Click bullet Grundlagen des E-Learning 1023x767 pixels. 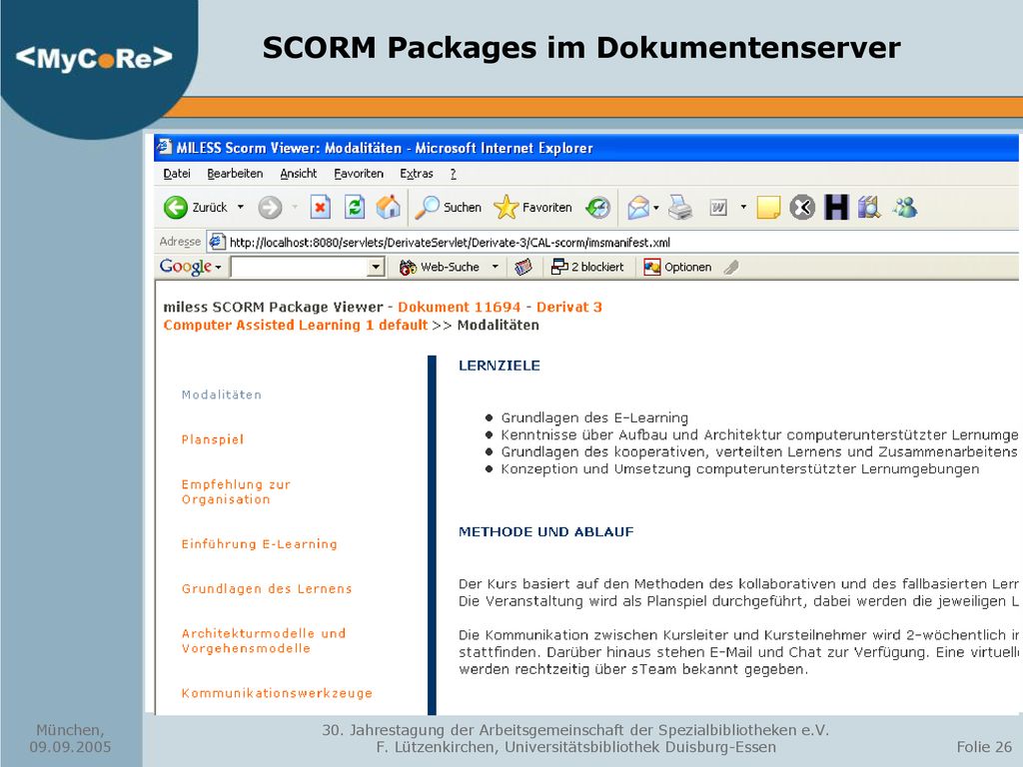pyautogui.click(x=594, y=417)
